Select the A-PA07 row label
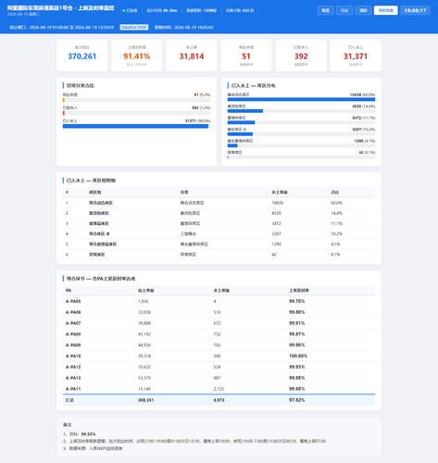This screenshot has width=438, height=463. 73,323
